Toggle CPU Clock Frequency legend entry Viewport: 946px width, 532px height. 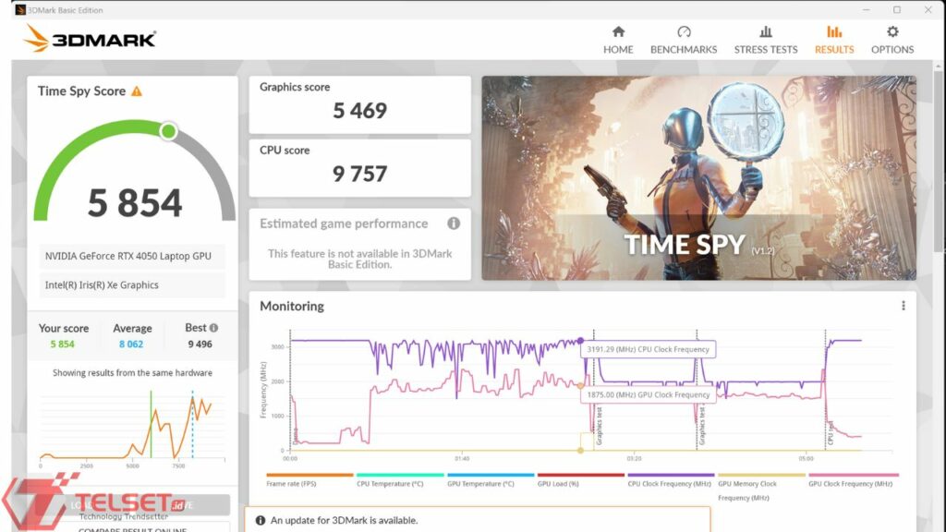669,483
